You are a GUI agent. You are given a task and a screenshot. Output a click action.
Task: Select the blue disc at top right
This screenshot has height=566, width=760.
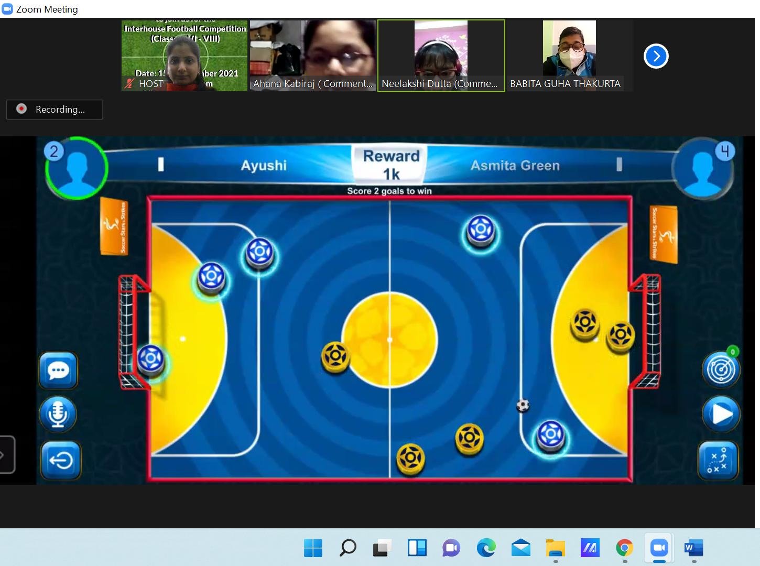[481, 231]
